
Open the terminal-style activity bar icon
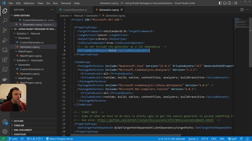point(5,69)
